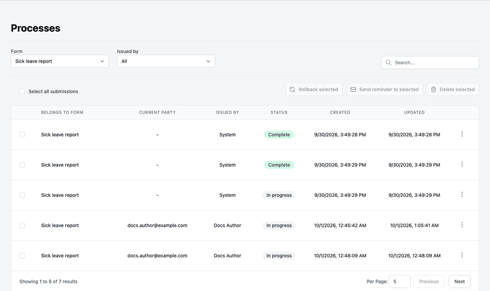The image size is (490, 291).
Task: Click created date 9/30/2026, 3:49:28 PM
Action: click(340, 134)
